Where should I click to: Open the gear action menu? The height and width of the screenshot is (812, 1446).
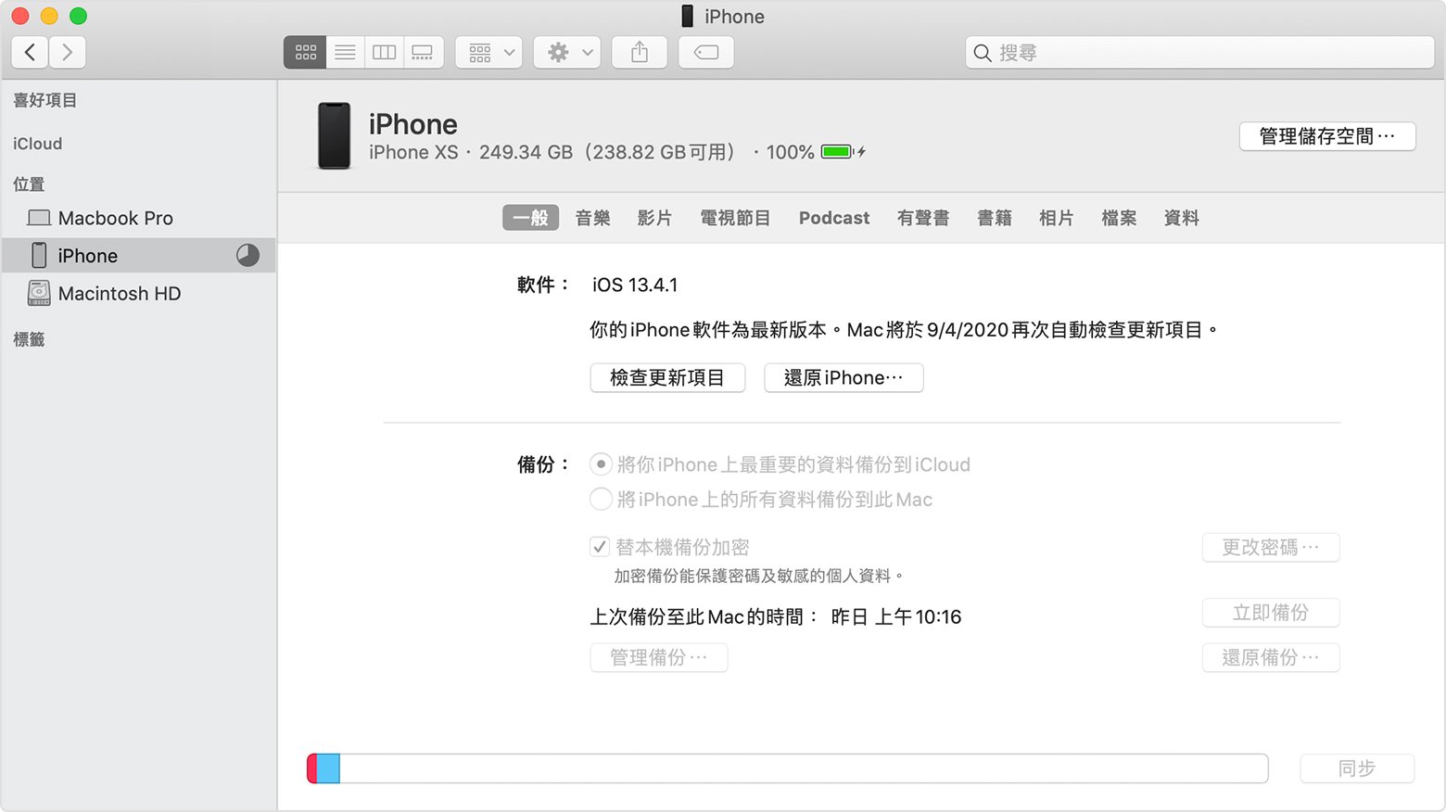click(567, 52)
